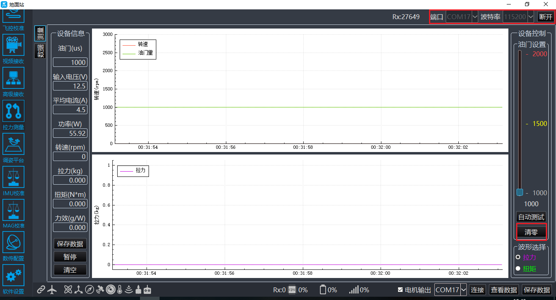Click the three-axis arrows status icon

[79, 290]
